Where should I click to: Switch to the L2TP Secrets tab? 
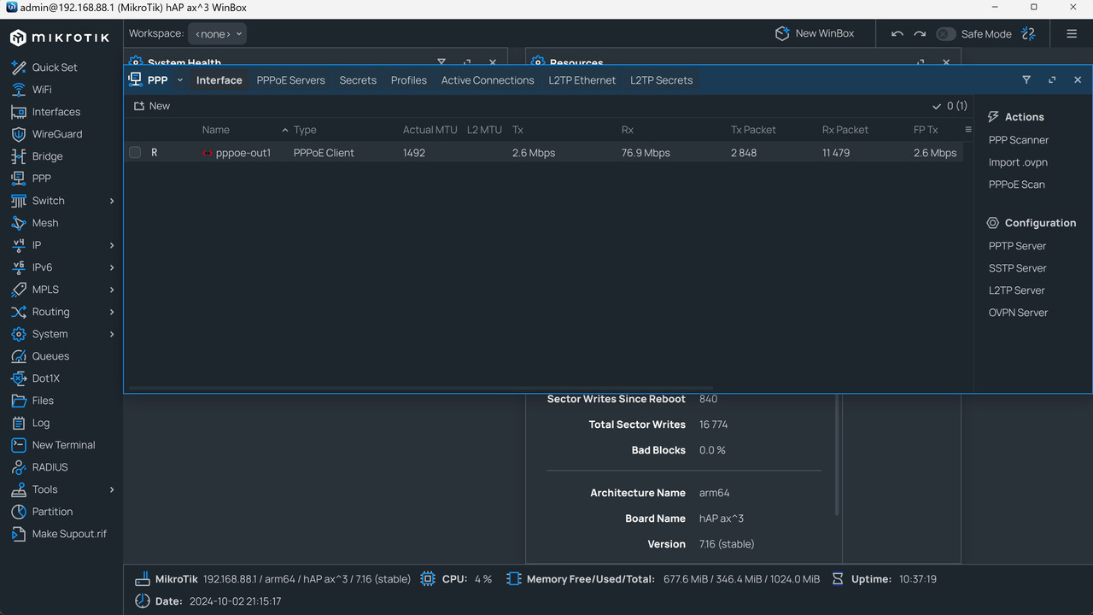[662, 80]
